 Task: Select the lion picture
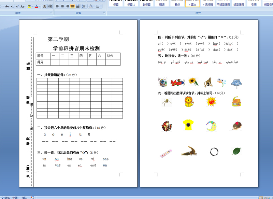(x=189, y=102)
